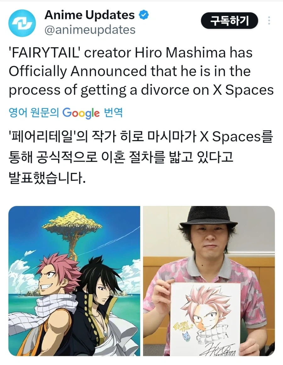Open the three-dot more options menu

[269, 21]
